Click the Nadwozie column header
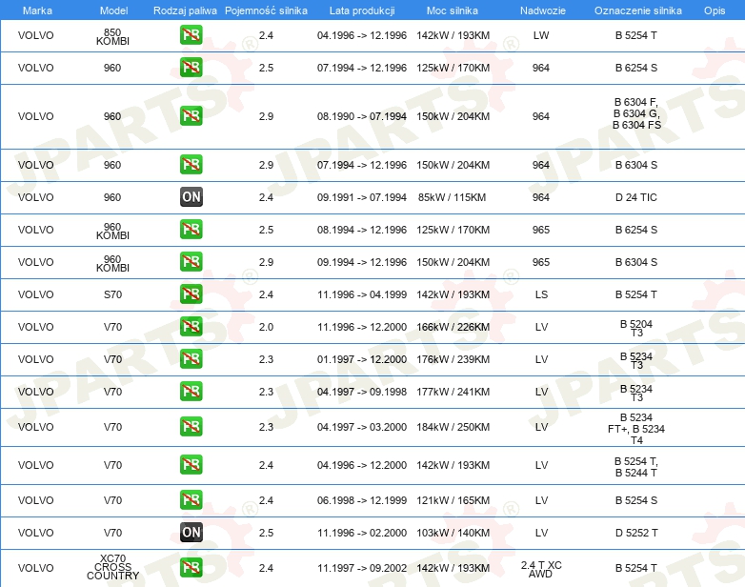The image size is (745, 587). [x=543, y=10]
